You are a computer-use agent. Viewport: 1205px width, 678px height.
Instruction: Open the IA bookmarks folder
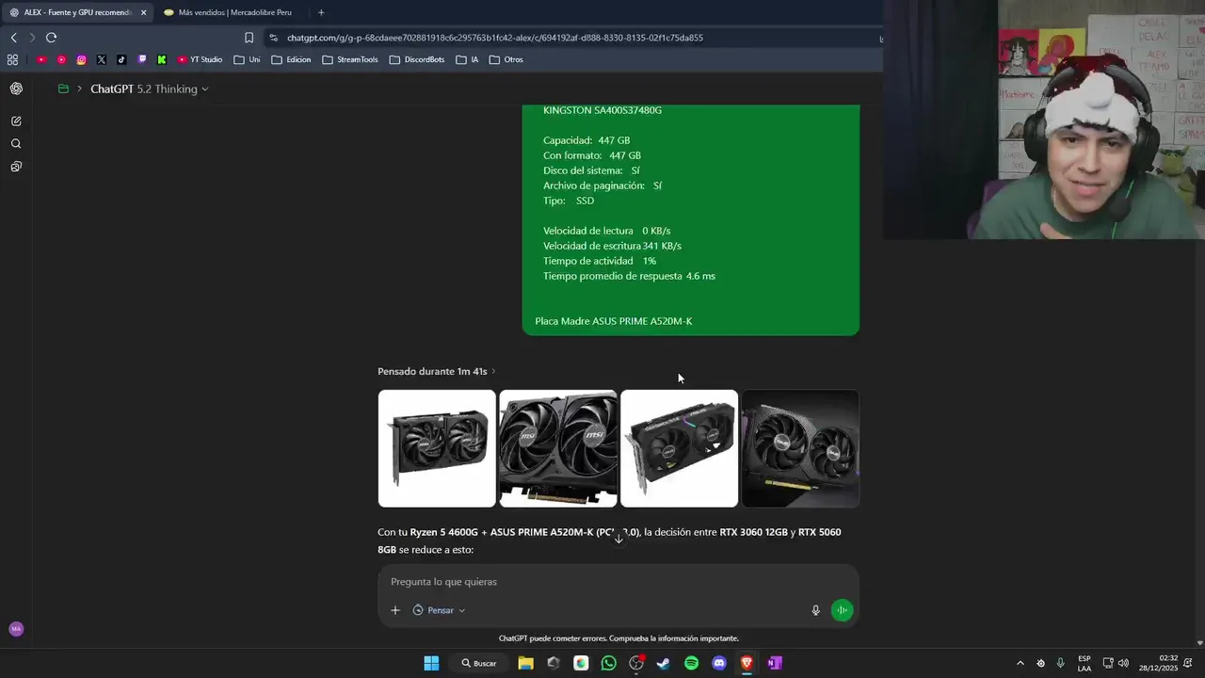(x=468, y=59)
